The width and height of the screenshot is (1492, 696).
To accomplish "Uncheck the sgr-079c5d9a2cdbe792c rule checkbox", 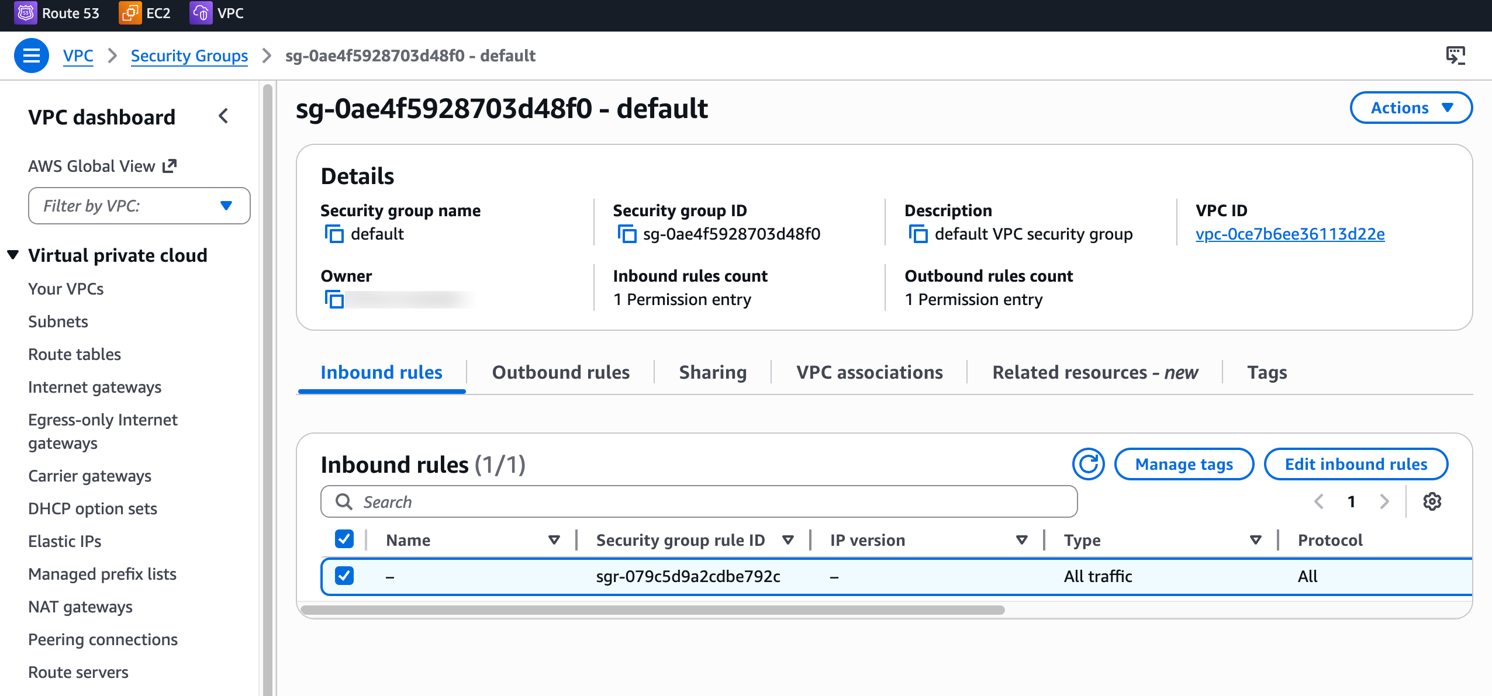I will tap(344, 576).
